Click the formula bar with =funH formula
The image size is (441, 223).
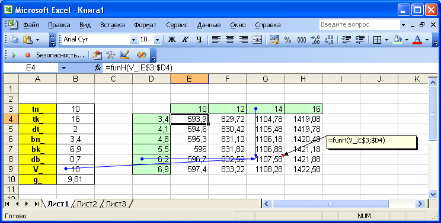pyautogui.click(x=270, y=68)
